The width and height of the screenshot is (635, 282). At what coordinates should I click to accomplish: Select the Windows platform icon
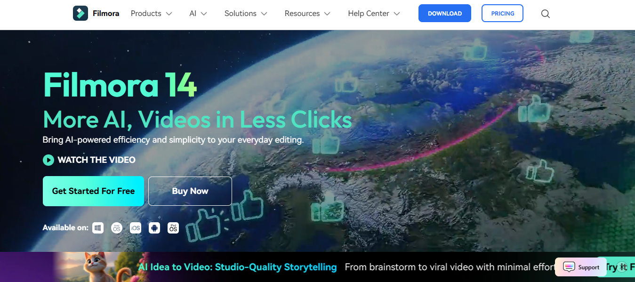98,228
